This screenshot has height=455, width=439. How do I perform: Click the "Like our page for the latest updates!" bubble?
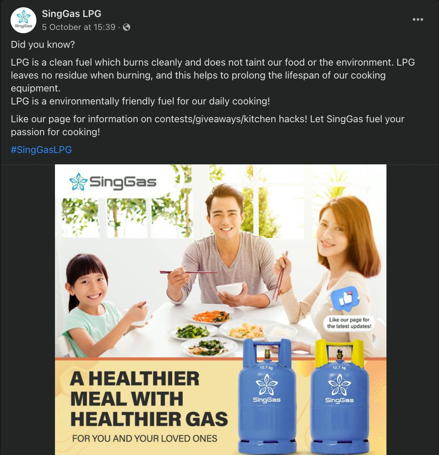349,323
